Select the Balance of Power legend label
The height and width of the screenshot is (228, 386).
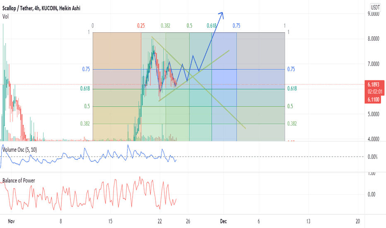pyautogui.click(x=19, y=181)
